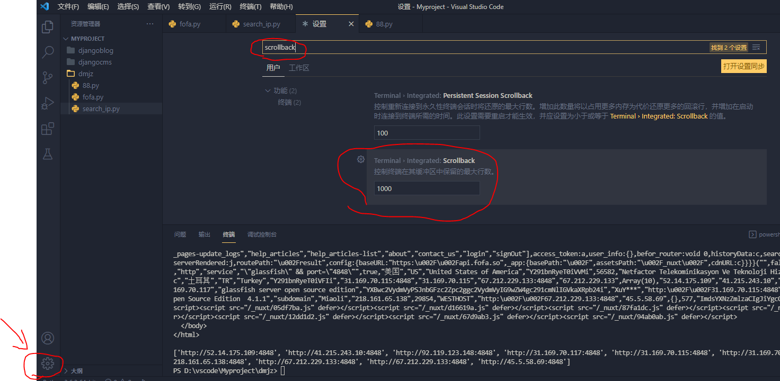
Task: Open the Extensions view
Action: (x=48, y=129)
